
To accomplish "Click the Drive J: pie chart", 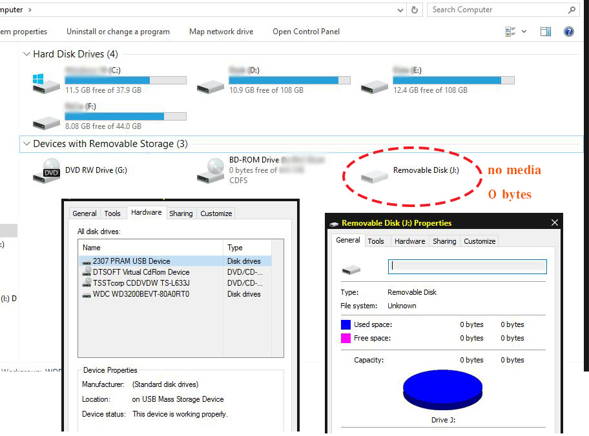I will [442, 390].
